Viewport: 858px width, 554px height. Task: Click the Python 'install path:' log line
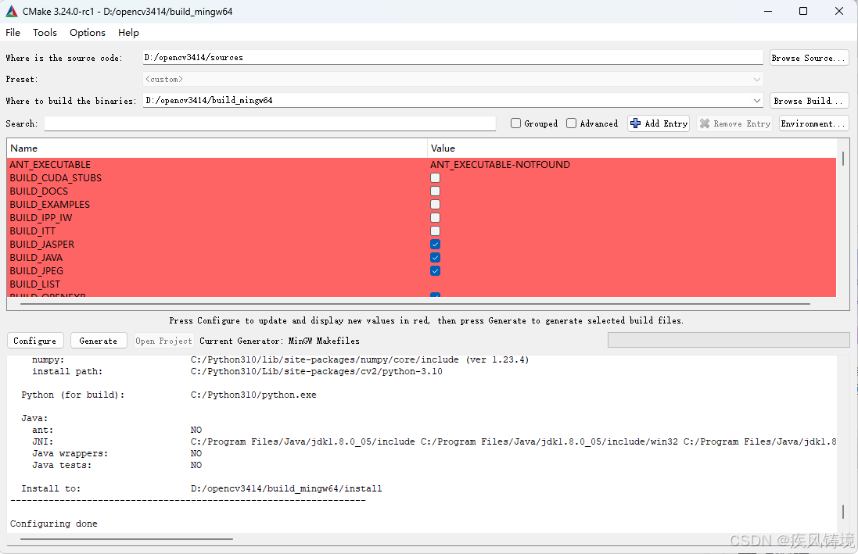tap(237, 372)
